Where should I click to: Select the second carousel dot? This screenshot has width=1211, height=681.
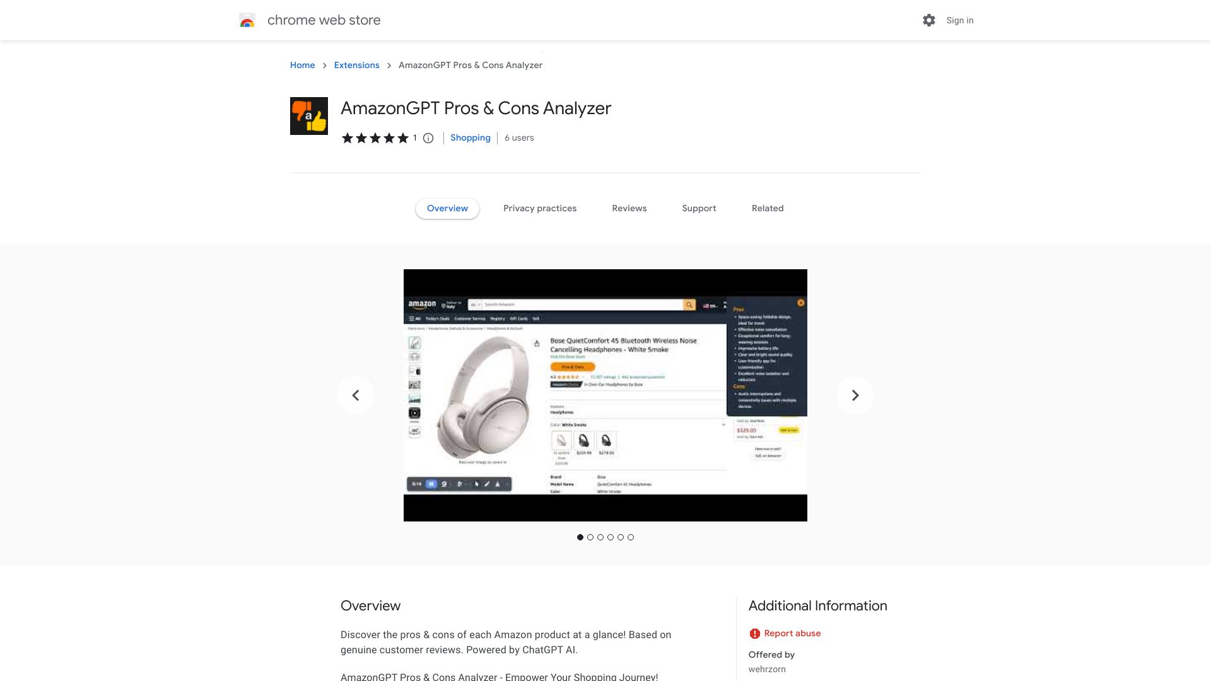point(590,537)
